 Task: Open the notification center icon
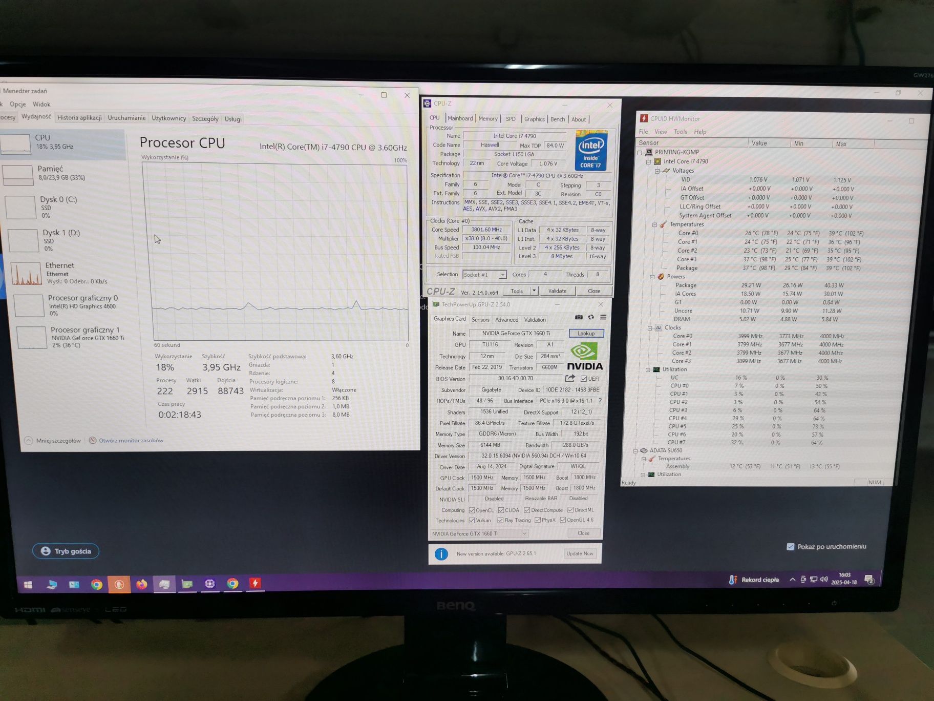coord(869,580)
